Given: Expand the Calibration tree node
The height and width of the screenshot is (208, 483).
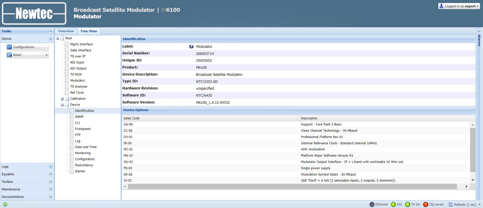Looking at the screenshot, I should point(62,99).
